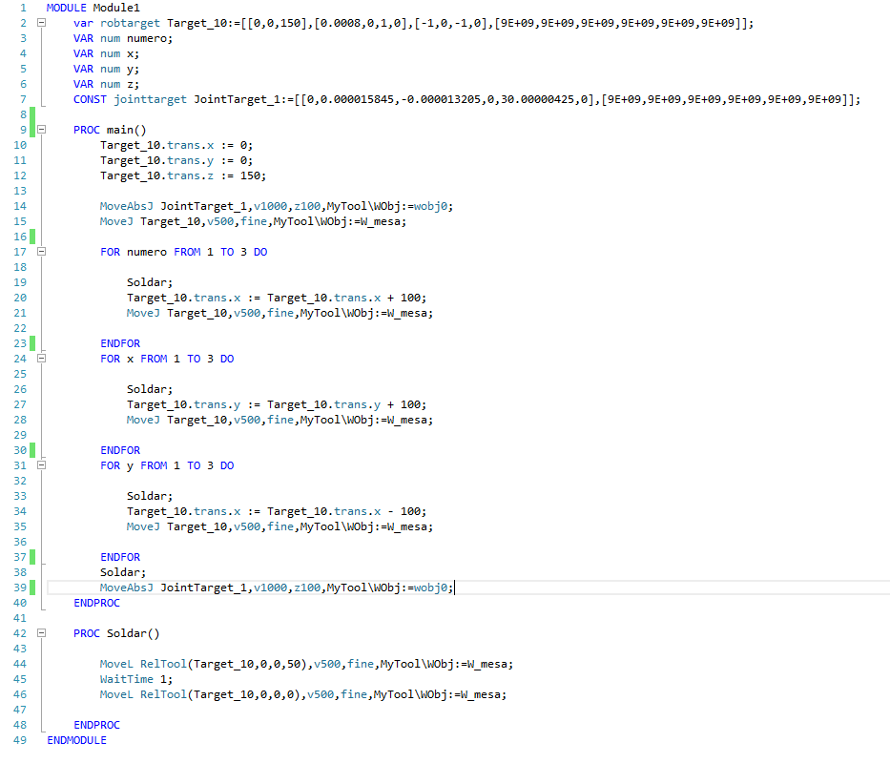This screenshot has width=890, height=763.
Task: Click the robtarget Target_10 declaration
Action: point(413,23)
